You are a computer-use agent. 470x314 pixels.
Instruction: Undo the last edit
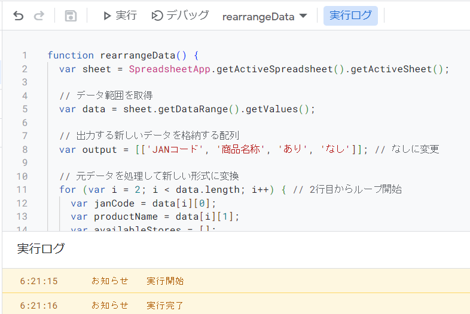pos(19,16)
